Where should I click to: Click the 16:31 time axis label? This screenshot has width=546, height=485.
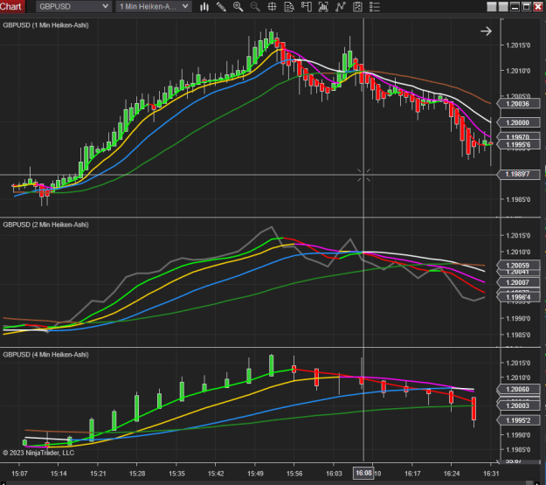coord(491,474)
